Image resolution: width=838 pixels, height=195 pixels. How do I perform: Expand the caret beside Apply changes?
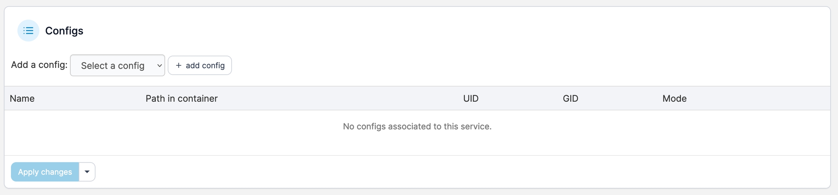tap(87, 172)
